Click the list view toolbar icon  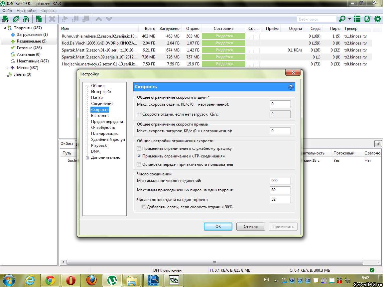click(x=357, y=19)
